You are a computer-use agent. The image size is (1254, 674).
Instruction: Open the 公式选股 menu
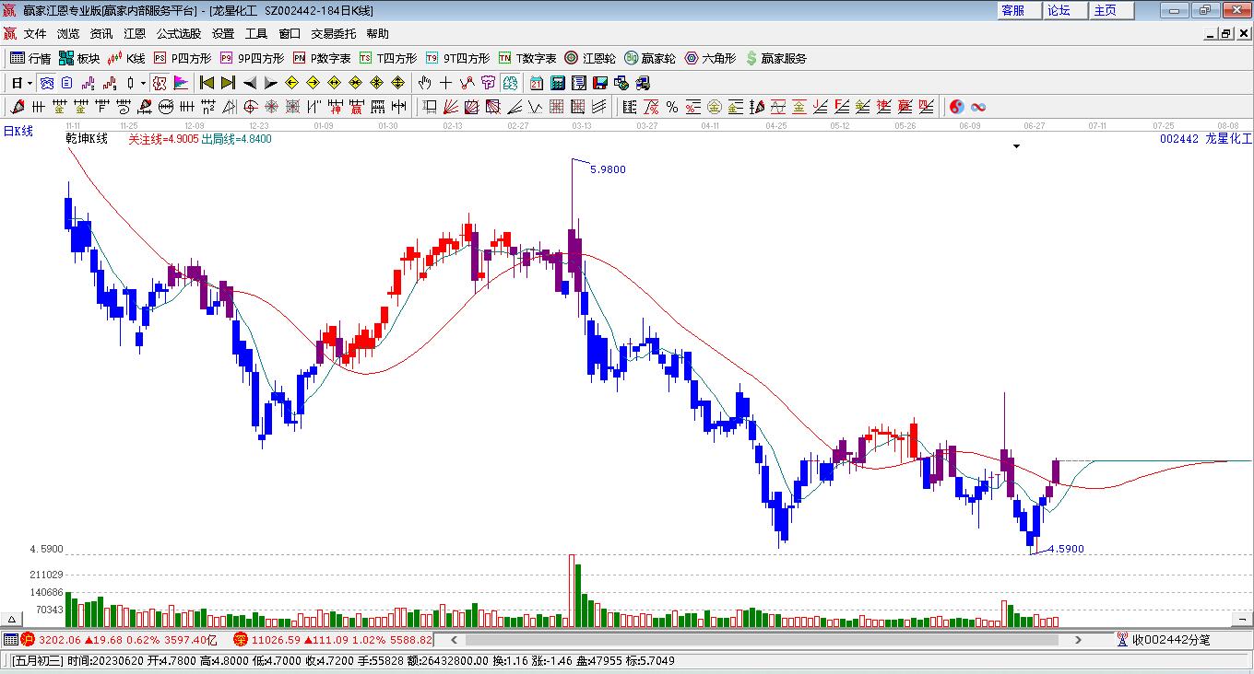tap(179, 34)
